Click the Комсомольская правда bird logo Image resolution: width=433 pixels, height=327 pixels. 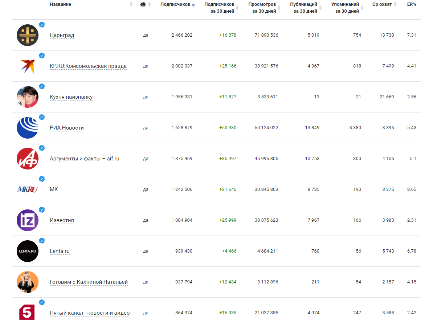(27, 66)
